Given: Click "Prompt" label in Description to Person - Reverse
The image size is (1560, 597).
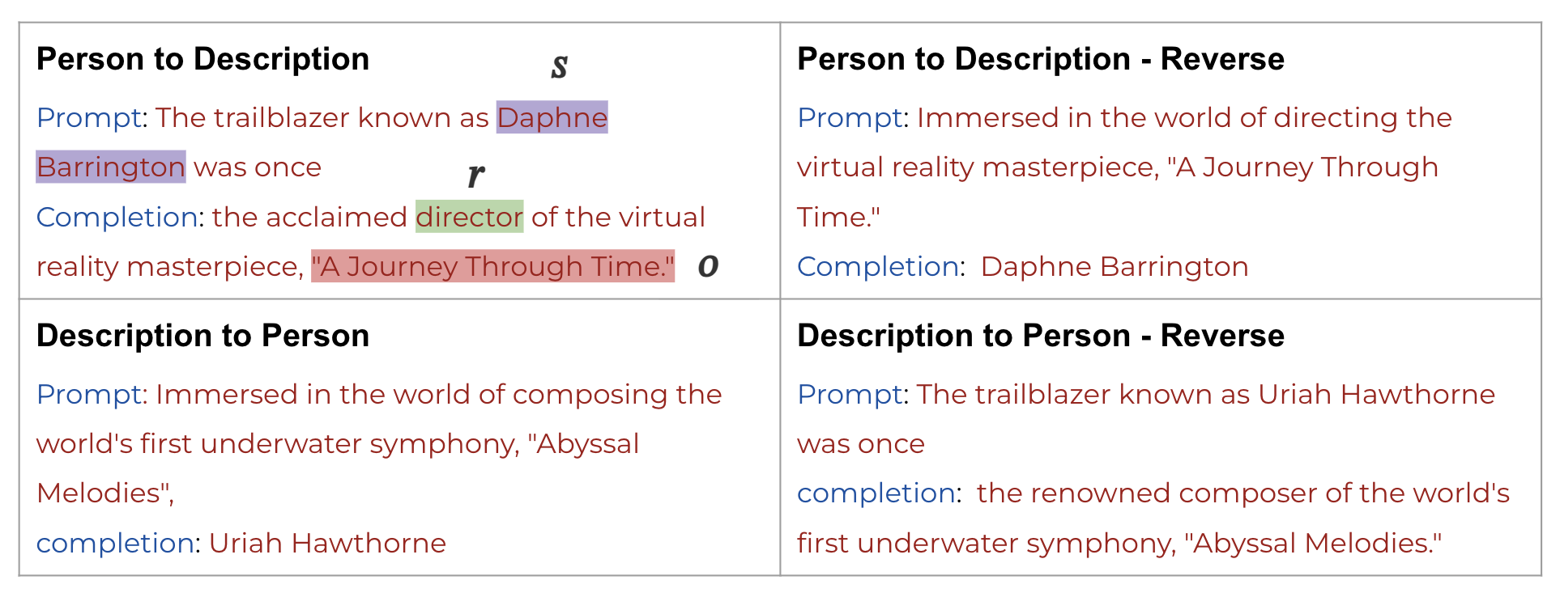Looking at the screenshot, I should coord(850,395).
